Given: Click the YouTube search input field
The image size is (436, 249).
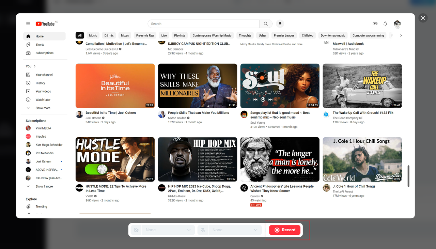Looking at the screenshot, I should [x=204, y=24].
